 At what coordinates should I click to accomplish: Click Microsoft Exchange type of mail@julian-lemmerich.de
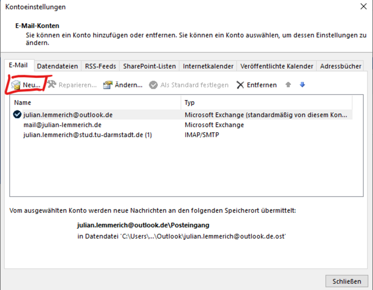click(214, 125)
